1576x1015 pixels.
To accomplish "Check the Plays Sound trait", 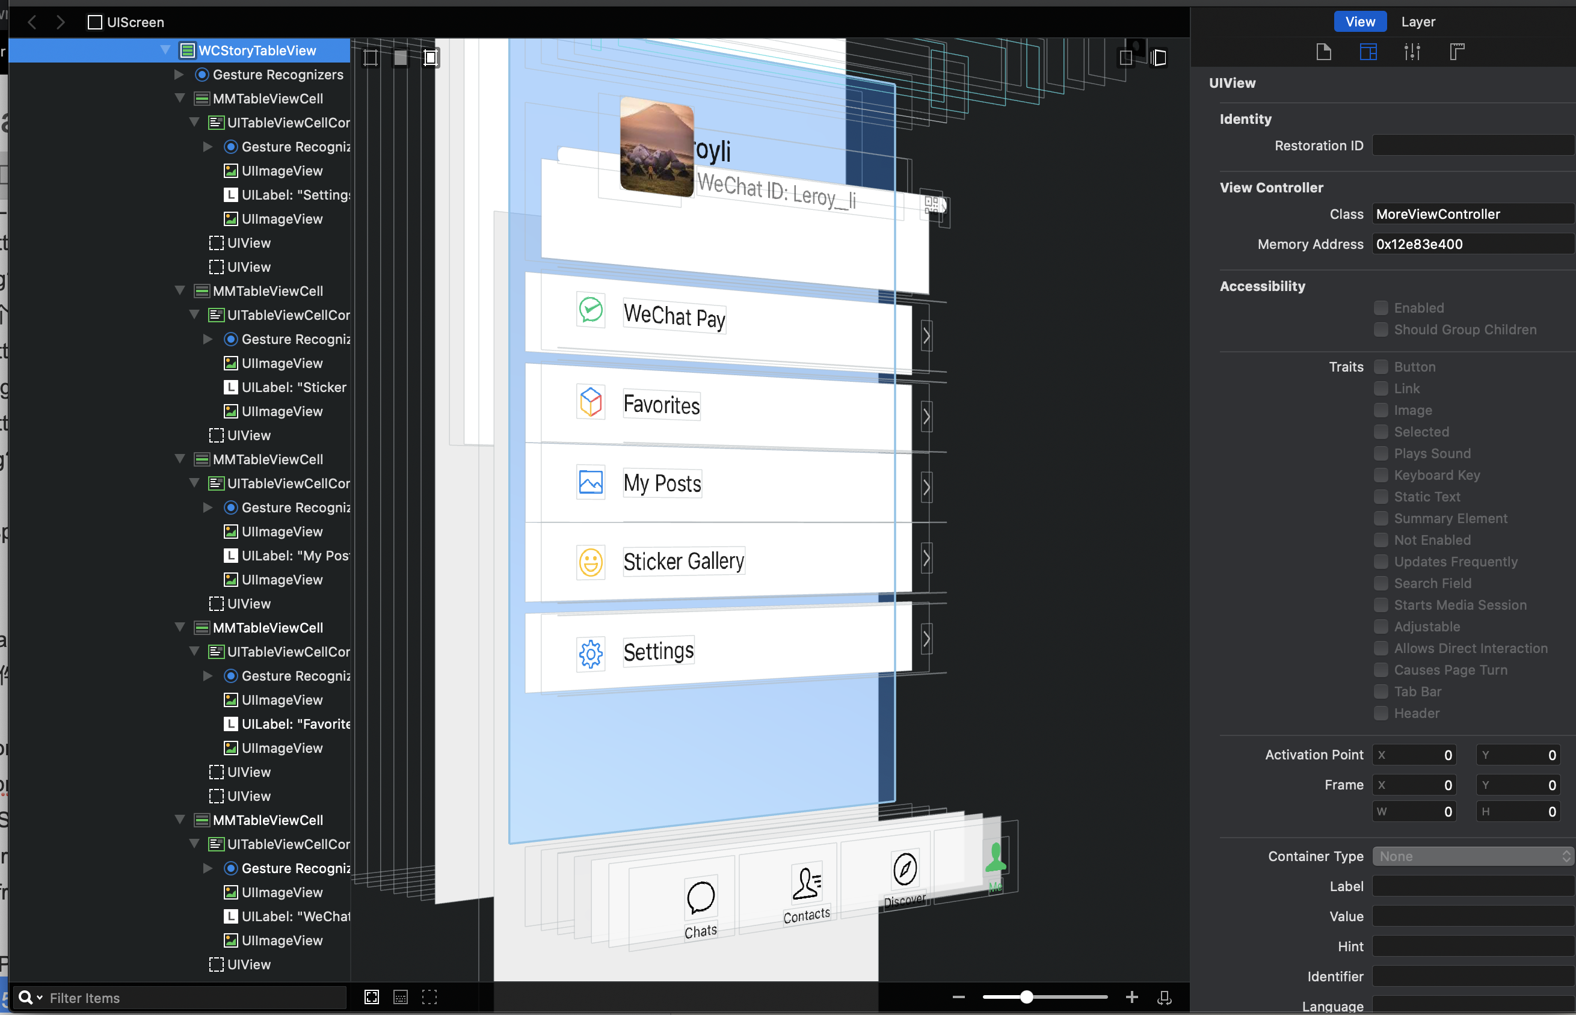I will (1381, 453).
